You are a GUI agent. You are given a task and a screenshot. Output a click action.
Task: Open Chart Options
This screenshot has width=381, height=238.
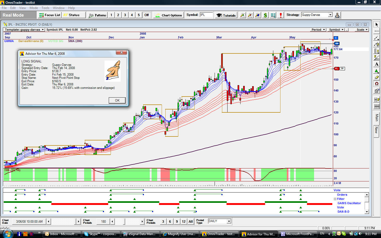[168, 15]
